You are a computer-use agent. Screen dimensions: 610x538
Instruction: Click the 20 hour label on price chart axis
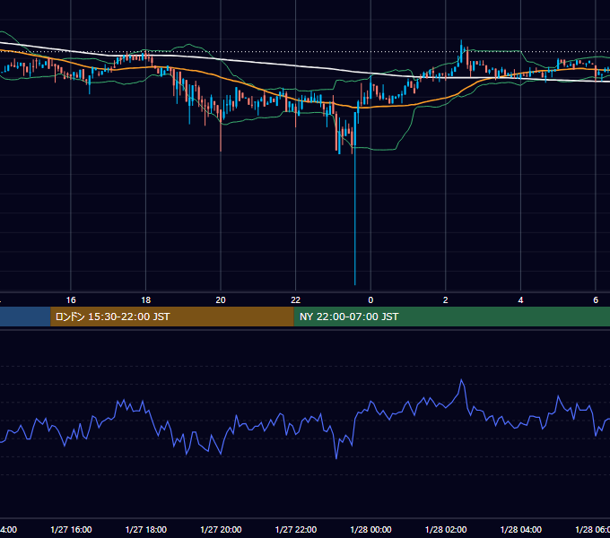(221, 300)
